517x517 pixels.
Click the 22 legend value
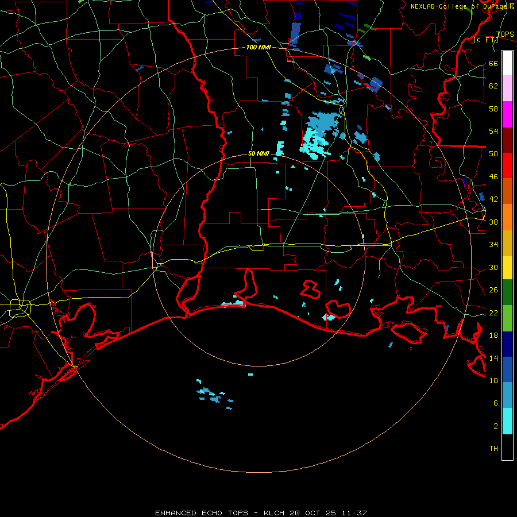pos(493,313)
